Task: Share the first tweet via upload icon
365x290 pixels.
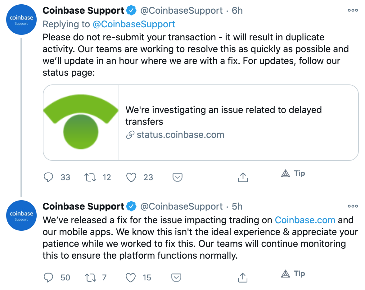Action: point(243,177)
